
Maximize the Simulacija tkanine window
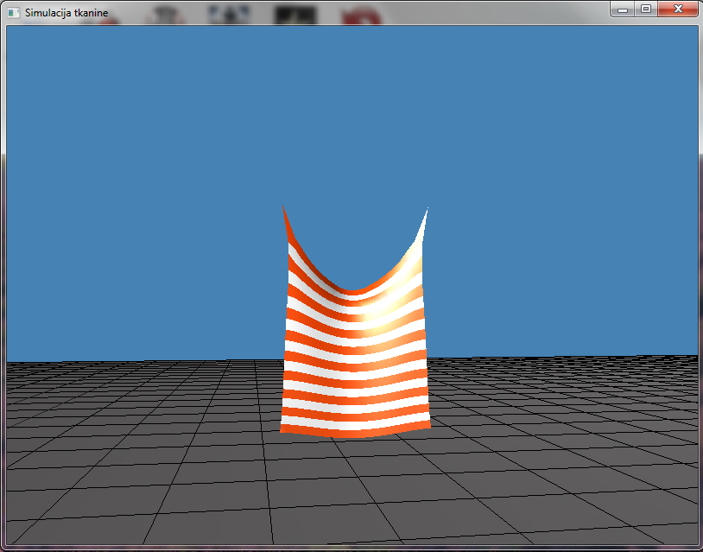(646, 9)
